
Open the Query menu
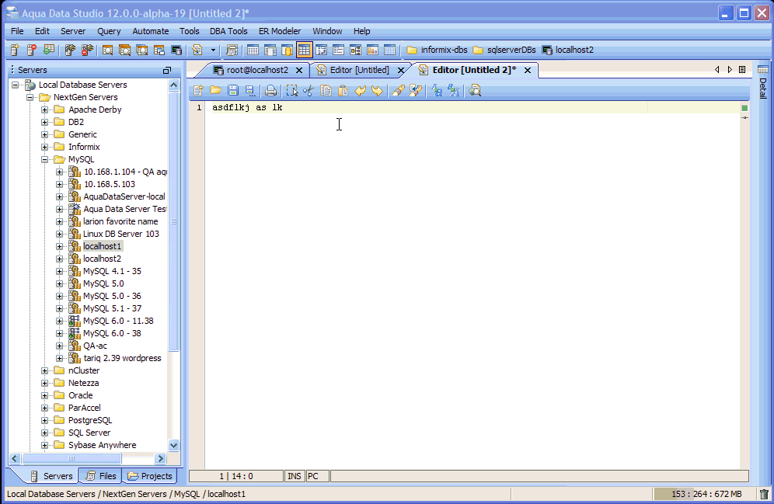109,31
